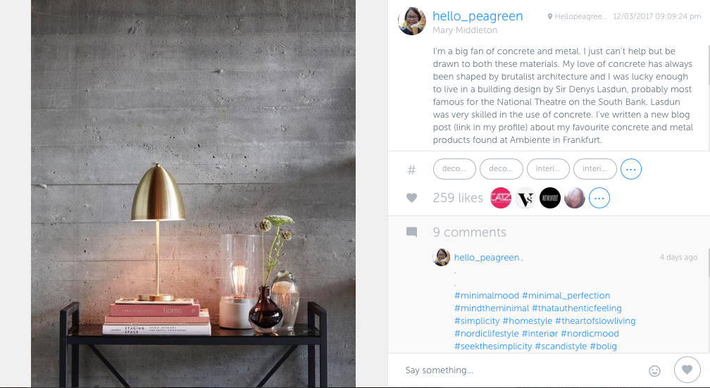The width and height of the screenshot is (710, 388).
Task: Select the first 'deco...' hashtag pill
Action: point(454,169)
